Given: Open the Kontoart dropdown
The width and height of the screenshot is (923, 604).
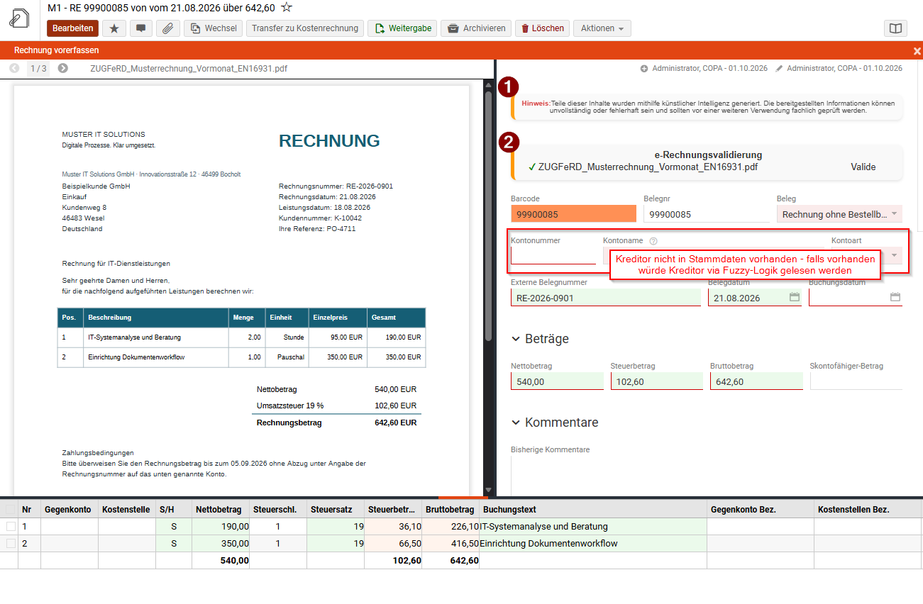Looking at the screenshot, I should pyautogui.click(x=894, y=255).
